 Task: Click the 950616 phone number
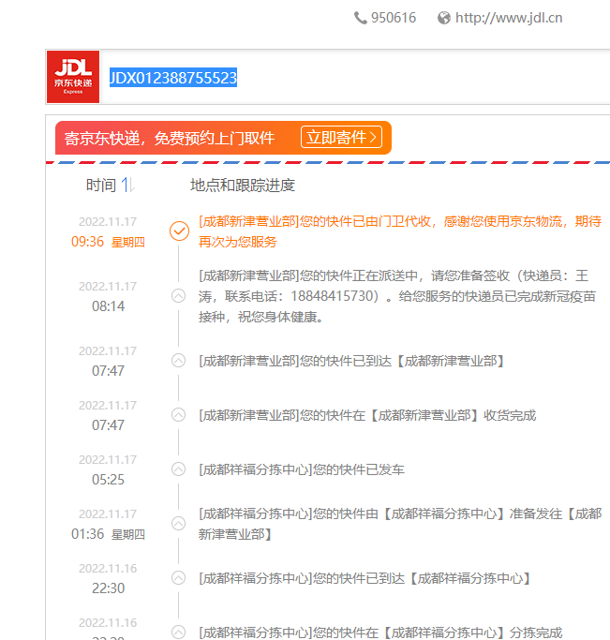(x=394, y=18)
